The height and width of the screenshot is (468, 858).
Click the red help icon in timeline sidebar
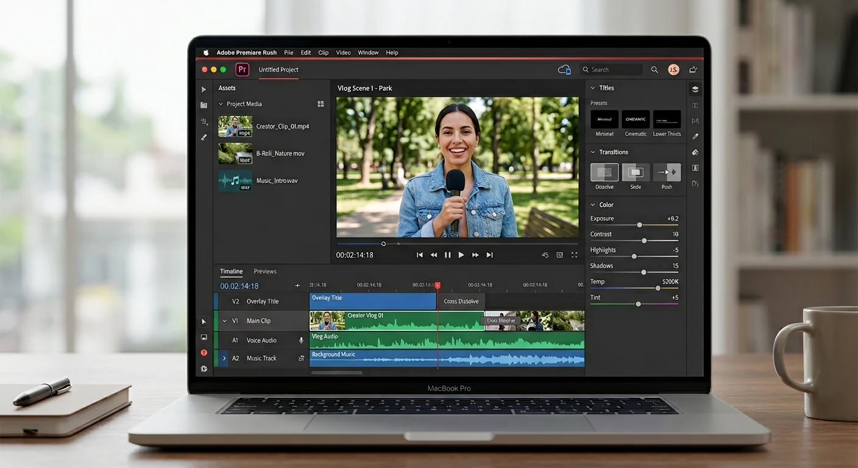[204, 353]
